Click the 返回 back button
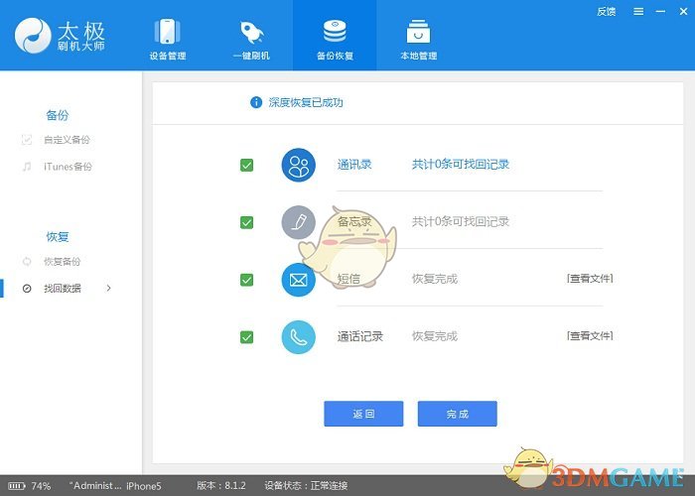This screenshot has height=496, width=695. click(x=363, y=414)
